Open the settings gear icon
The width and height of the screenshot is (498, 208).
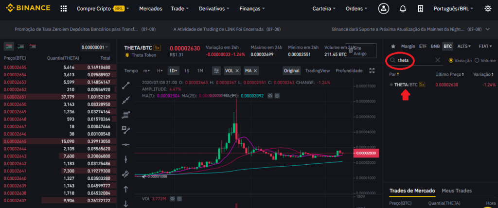click(x=488, y=9)
